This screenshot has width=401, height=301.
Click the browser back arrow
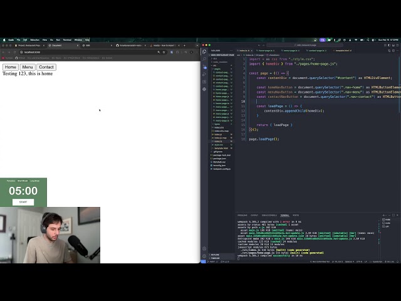point(4,52)
